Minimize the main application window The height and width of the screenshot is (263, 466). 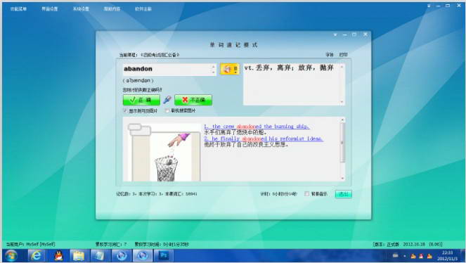pos(439,6)
